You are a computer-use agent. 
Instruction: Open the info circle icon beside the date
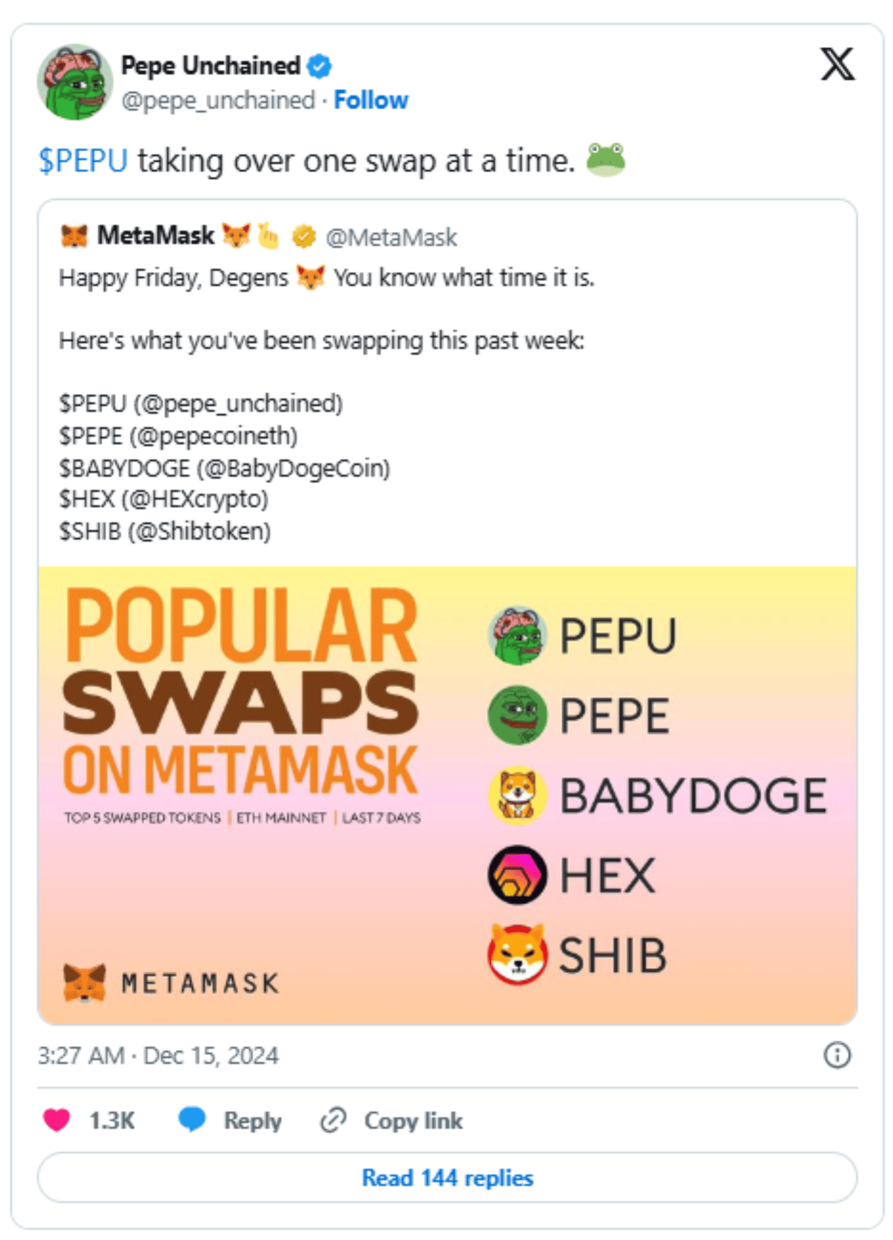pos(837,1055)
